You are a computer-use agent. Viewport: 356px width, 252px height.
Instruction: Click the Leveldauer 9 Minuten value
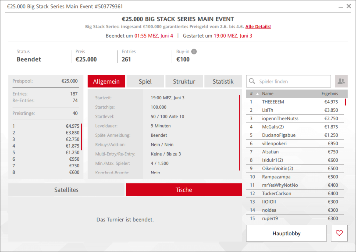click(161, 126)
